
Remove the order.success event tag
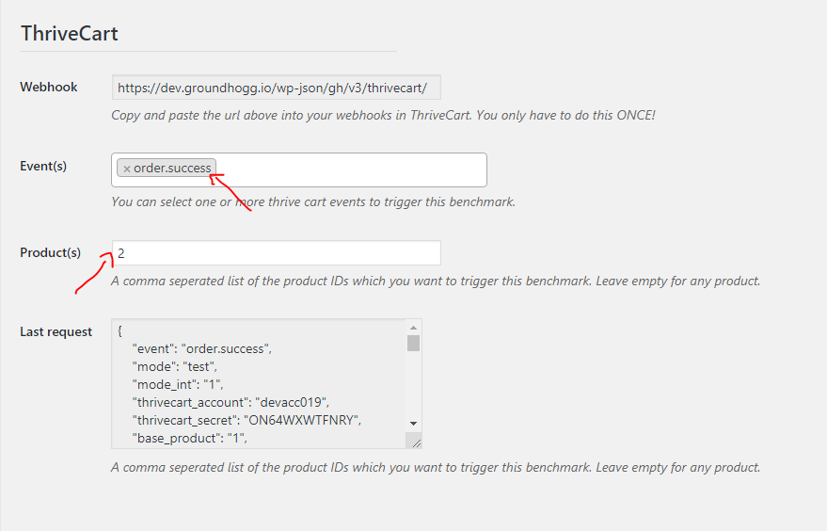pos(127,169)
